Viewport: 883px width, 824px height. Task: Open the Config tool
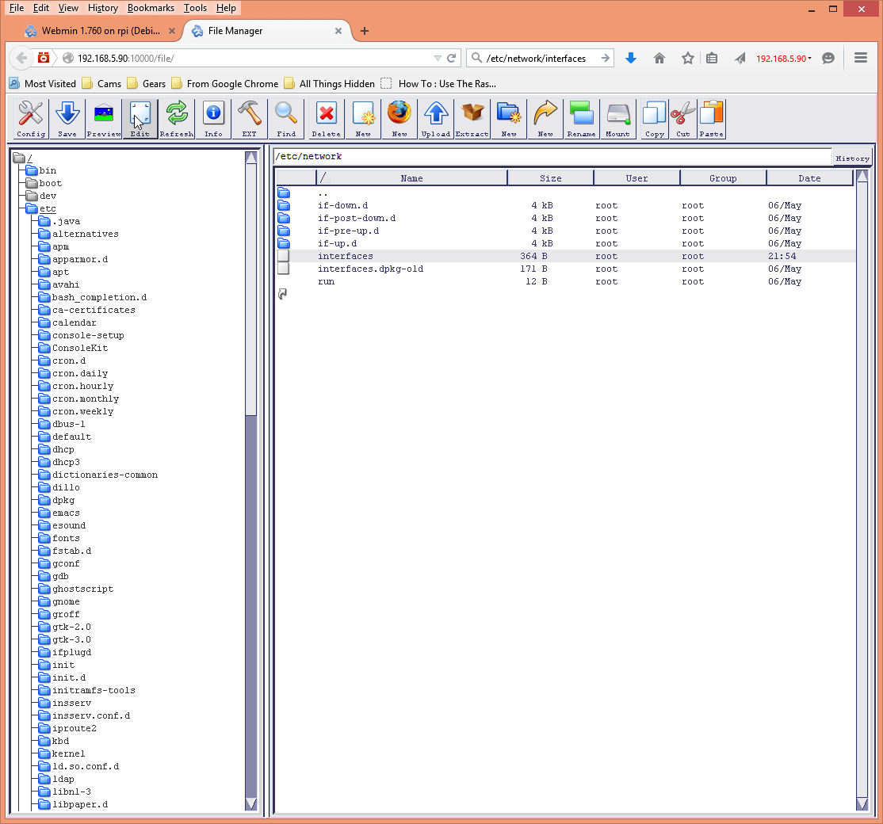click(x=30, y=117)
